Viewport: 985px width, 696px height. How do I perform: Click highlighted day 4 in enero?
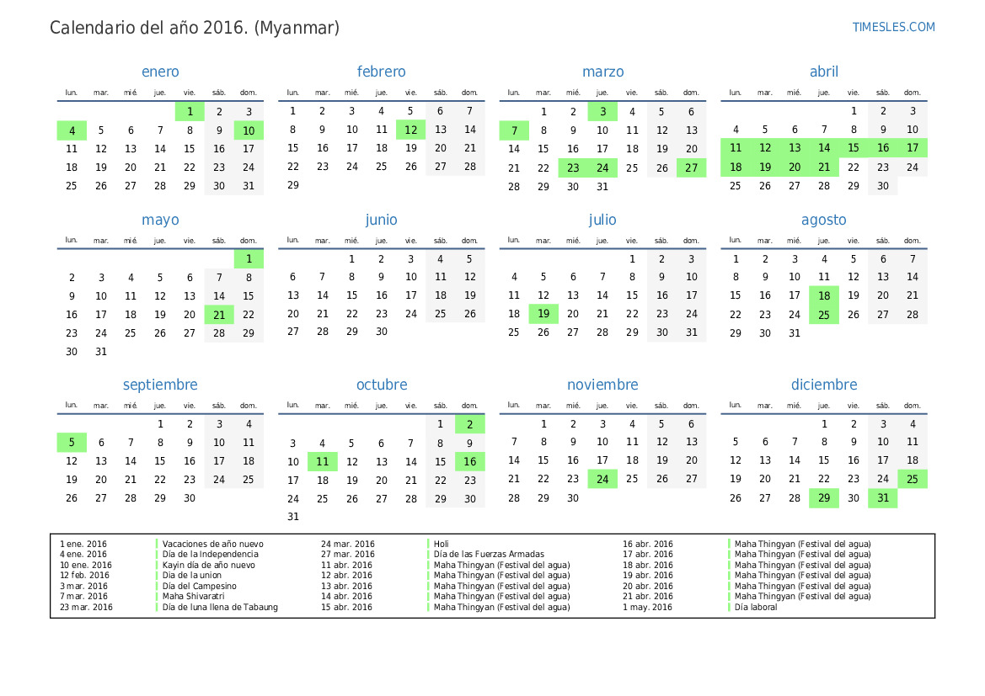72,130
